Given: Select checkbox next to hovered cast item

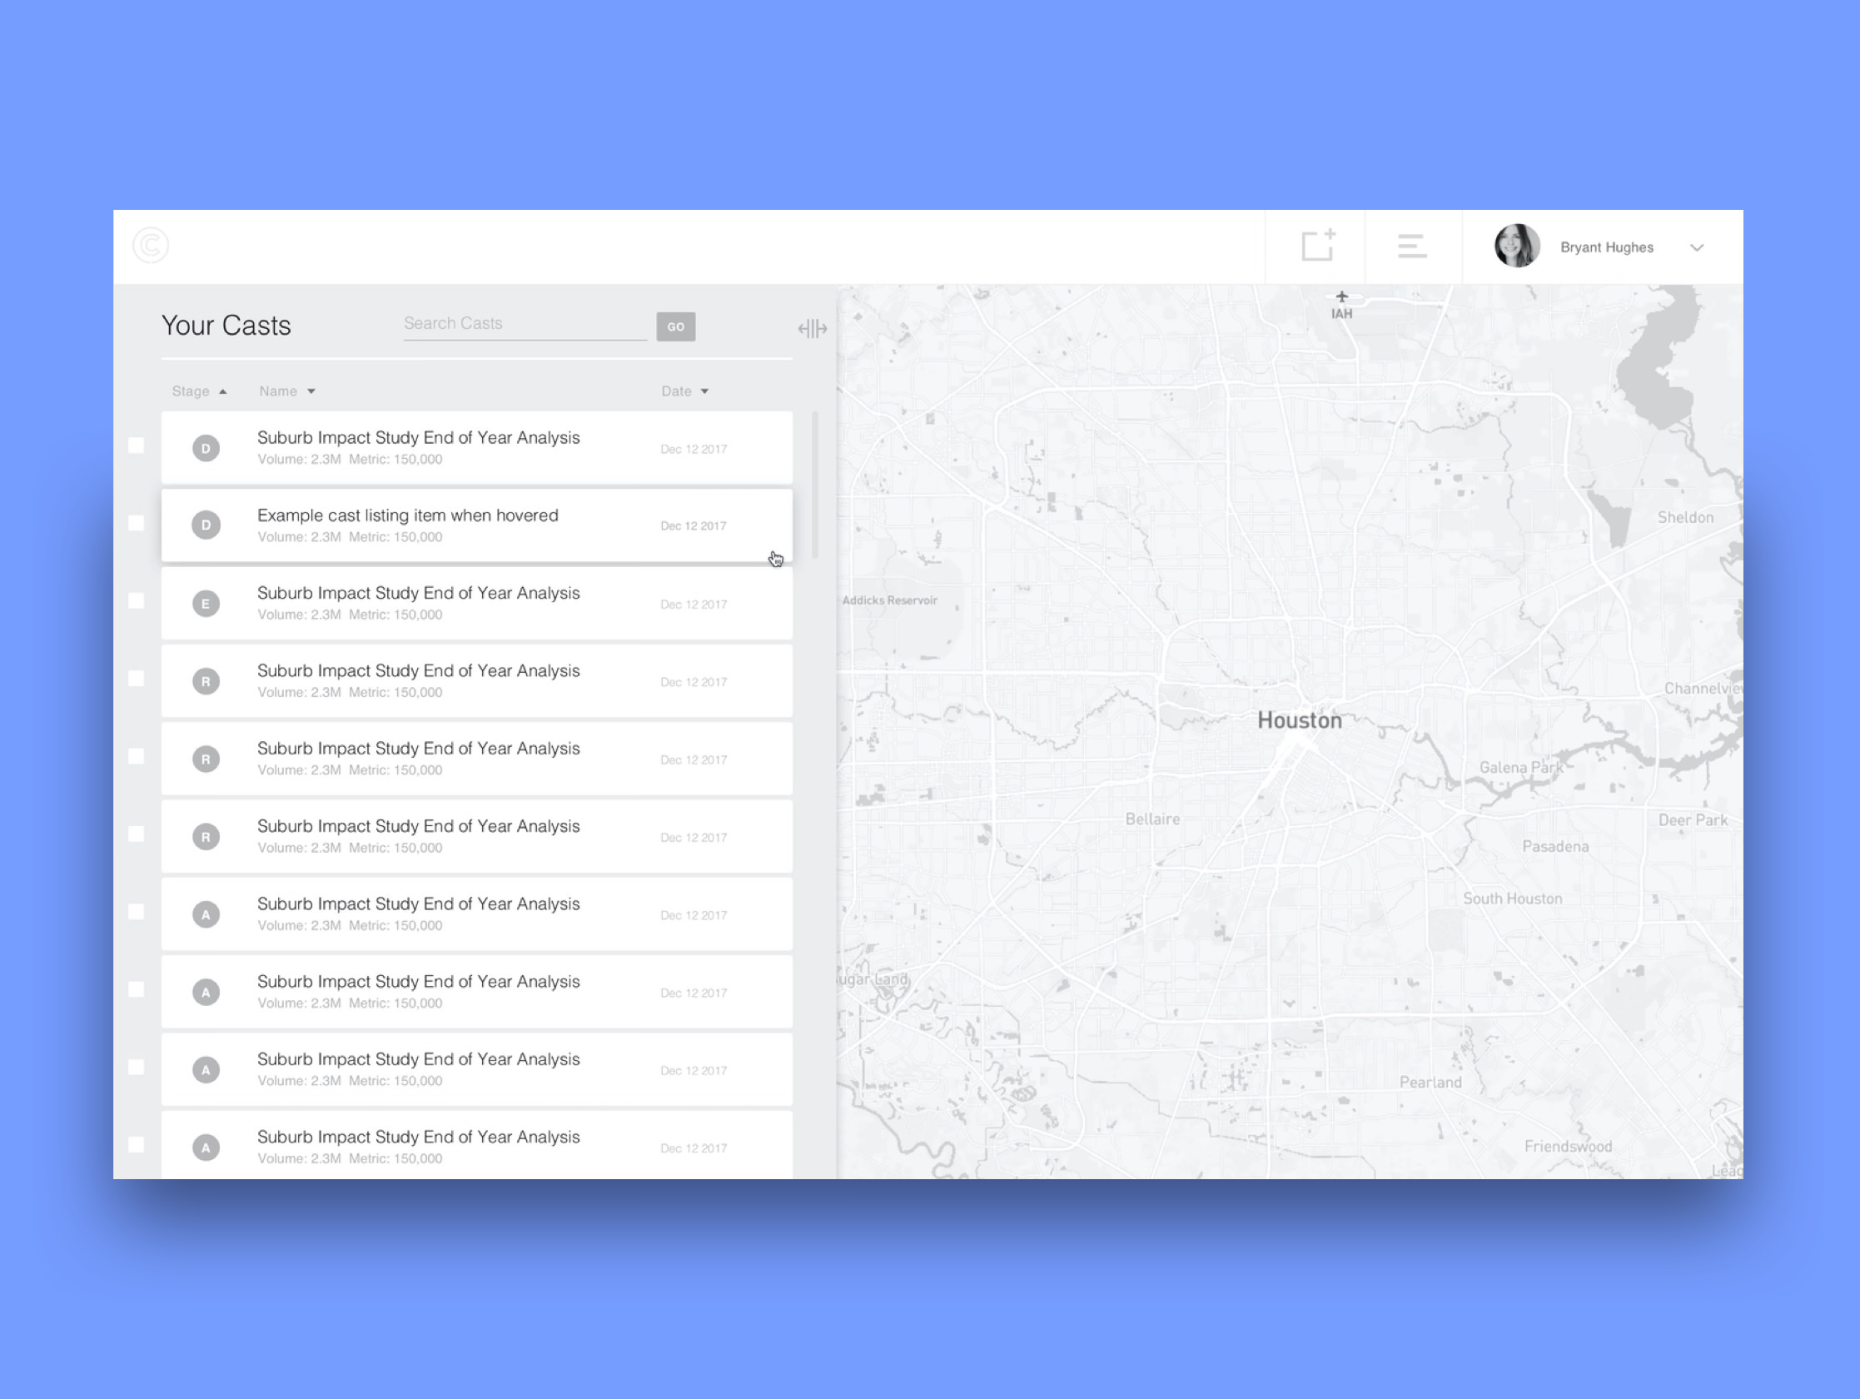Looking at the screenshot, I should 137,523.
